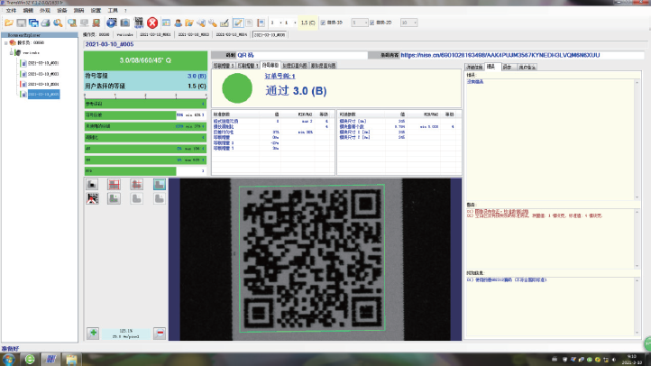Click the 1.5 (C) grade toolbar button
This screenshot has height=366, width=651.
(x=307, y=22)
